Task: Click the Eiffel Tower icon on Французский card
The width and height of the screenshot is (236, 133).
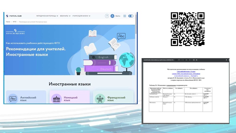Action: [x=100, y=99]
